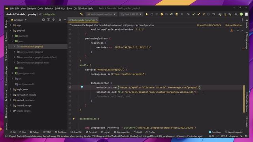
Task: Update project via Git down arrow
Action: coord(193,14)
